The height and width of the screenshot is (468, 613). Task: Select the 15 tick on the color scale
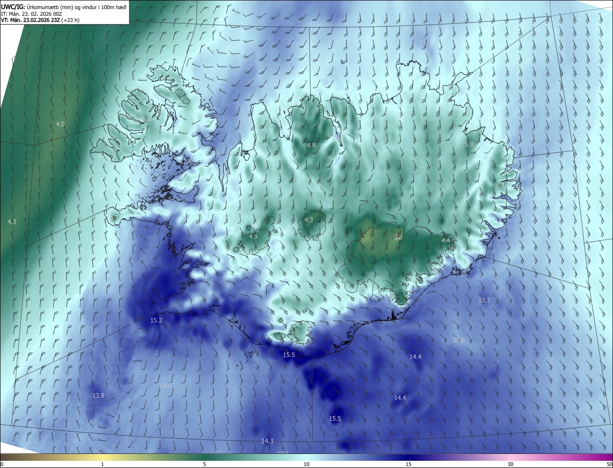point(409,465)
